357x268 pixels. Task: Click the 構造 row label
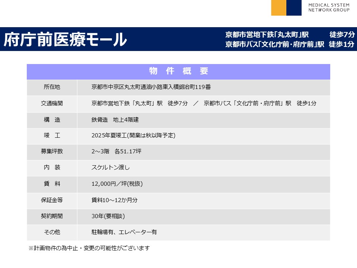[52, 120]
